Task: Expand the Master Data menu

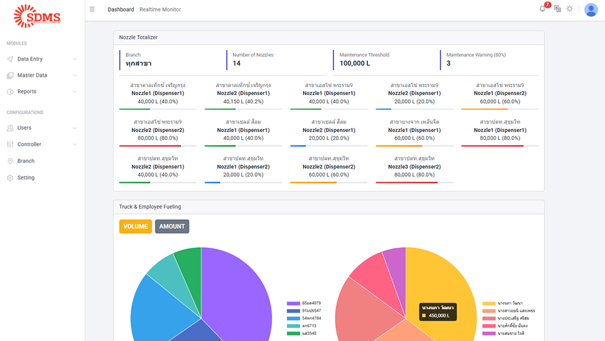Action: [41, 76]
